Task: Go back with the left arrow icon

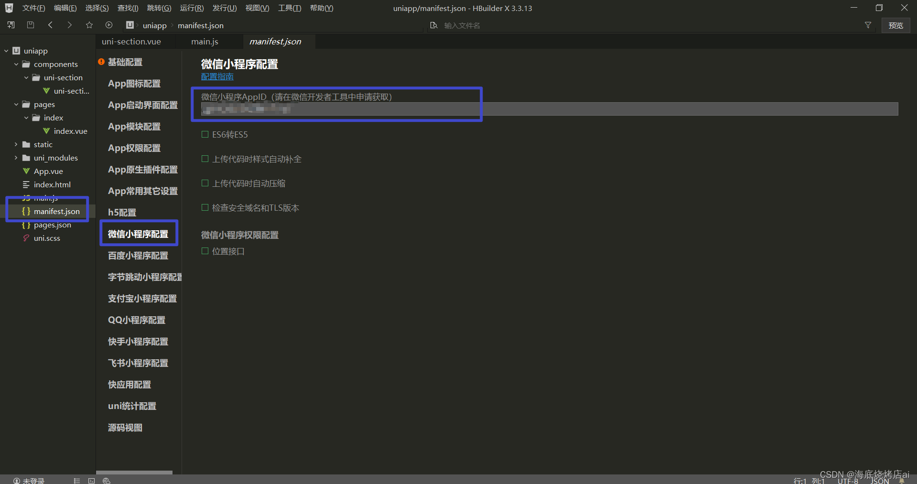Action: pos(50,25)
